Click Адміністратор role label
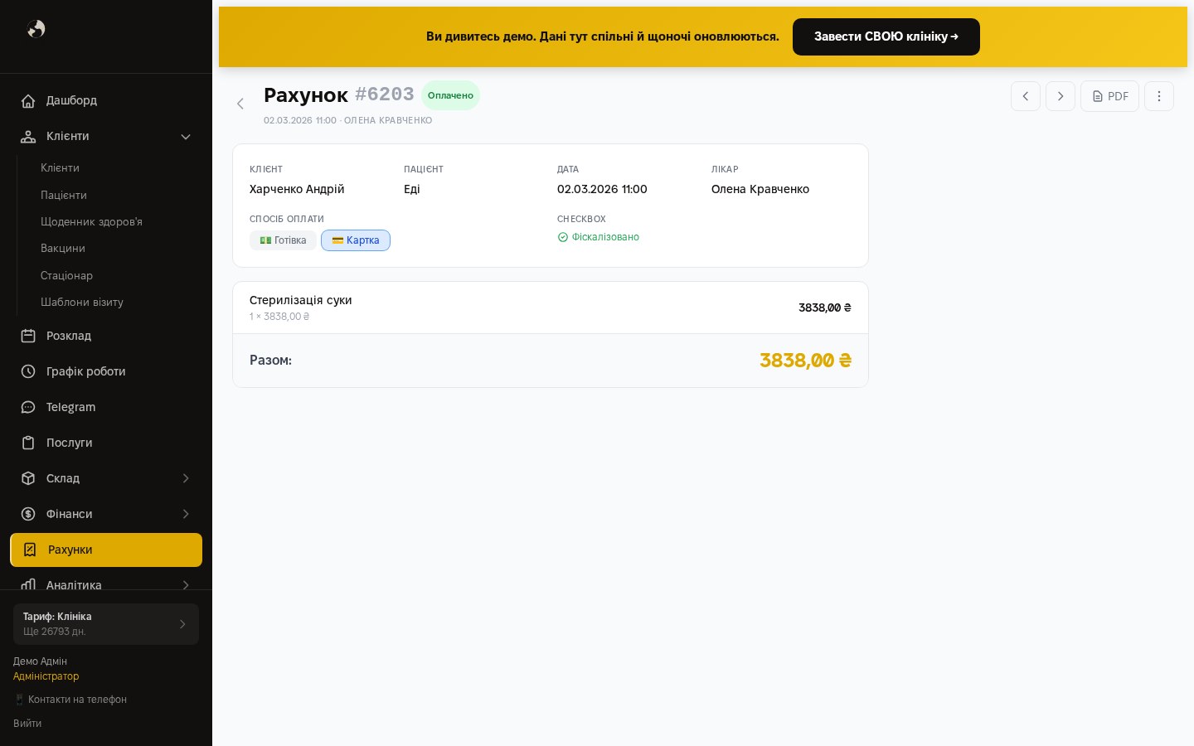The width and height of the screenshot is (1194, 746). [x=46, y=676]
